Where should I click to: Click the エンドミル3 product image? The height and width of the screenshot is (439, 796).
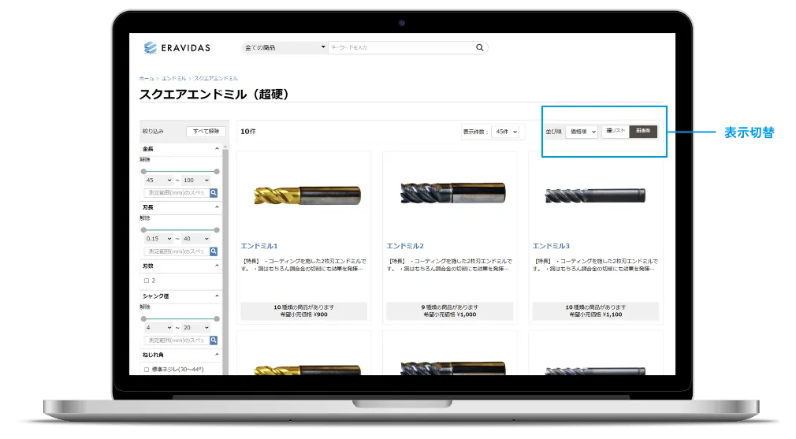pos(595,195)
